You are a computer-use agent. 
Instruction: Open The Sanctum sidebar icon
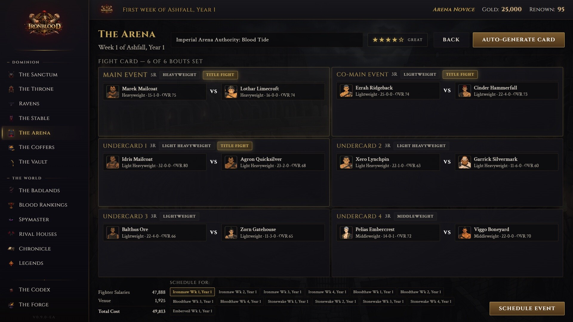[x=11, y=75]
